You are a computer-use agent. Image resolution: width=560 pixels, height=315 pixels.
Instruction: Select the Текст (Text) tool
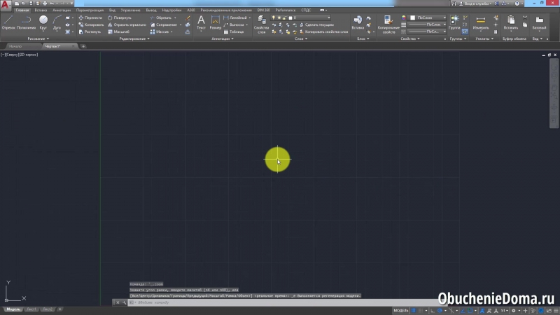coord(201,22)
